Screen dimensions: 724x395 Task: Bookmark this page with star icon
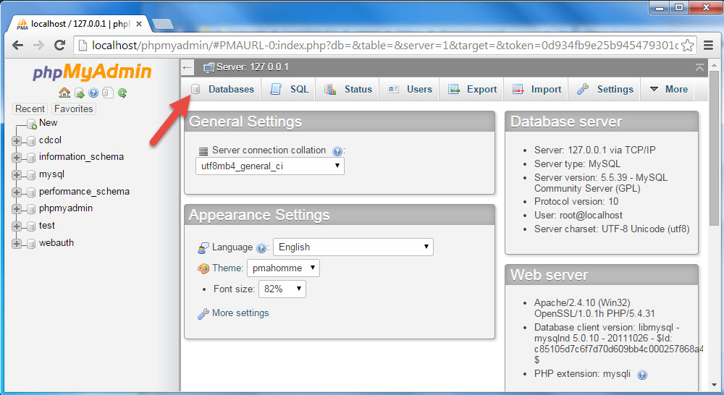pos(687,45)
